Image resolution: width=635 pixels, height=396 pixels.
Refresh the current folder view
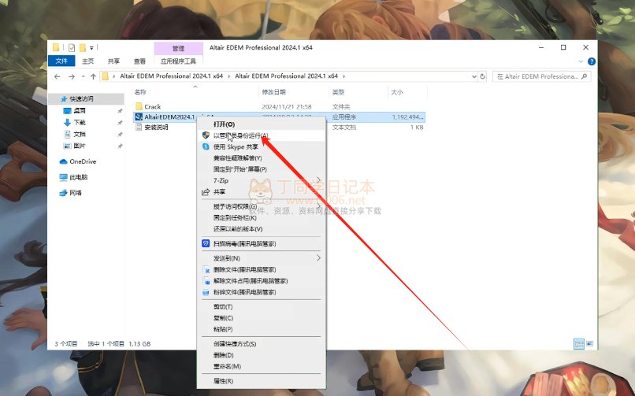[x=483, y=76]
